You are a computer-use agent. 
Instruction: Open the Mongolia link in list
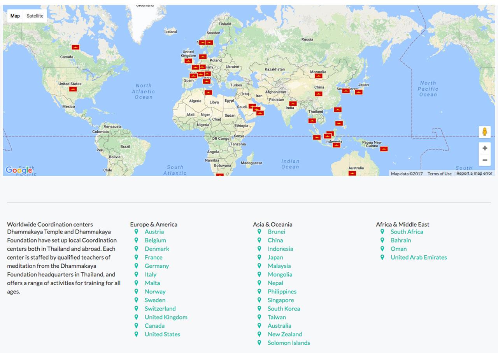[280, 274]
